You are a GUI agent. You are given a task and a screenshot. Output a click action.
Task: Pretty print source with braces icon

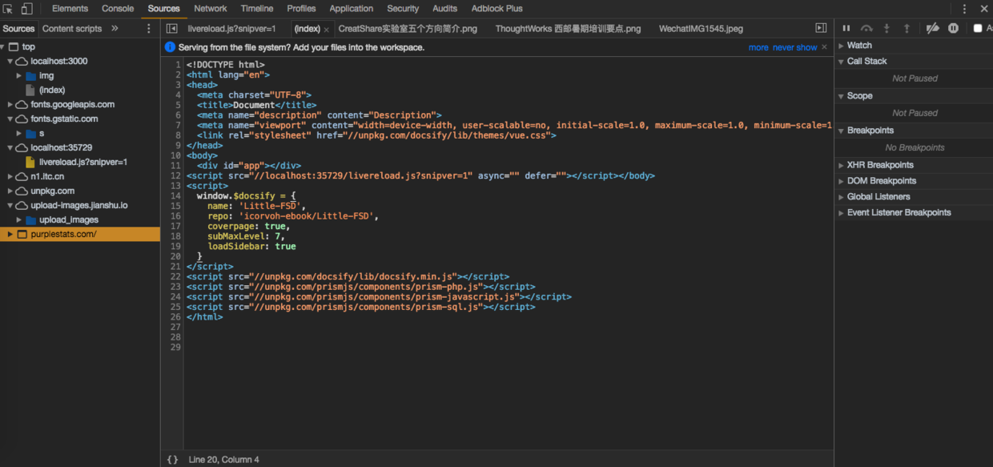click(172, 460)
